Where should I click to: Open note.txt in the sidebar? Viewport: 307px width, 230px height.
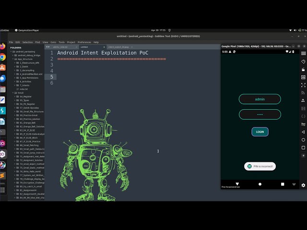coord(24,89)
